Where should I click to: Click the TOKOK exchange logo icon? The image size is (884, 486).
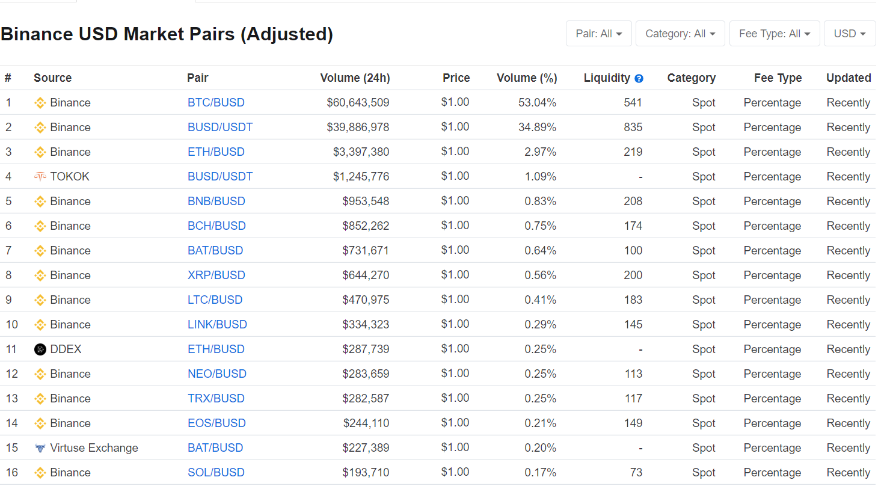coord(40,177)
